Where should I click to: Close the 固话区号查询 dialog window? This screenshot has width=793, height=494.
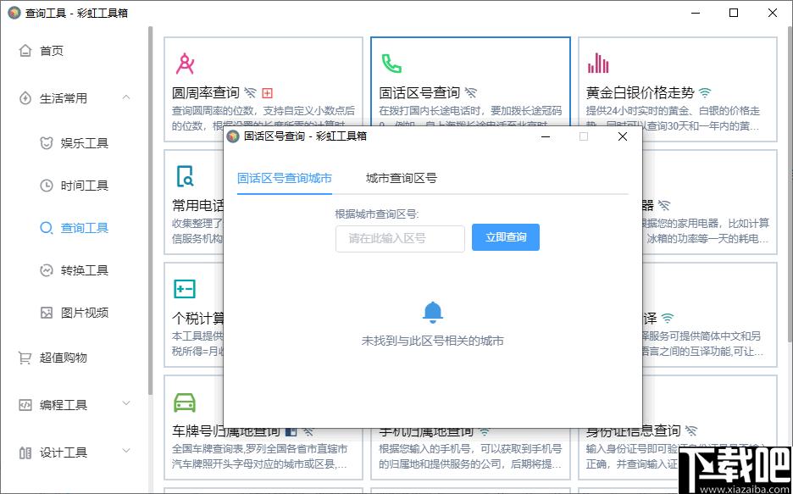tap(623, 136)
